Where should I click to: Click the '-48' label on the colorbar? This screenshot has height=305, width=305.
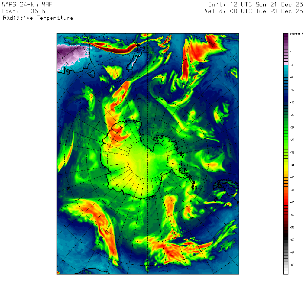(x=292, y=203)
